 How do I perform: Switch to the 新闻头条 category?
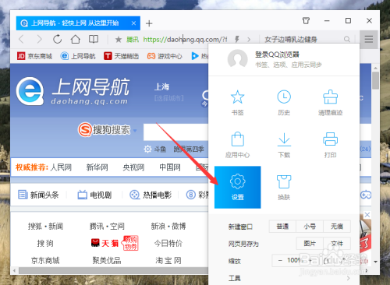(38, 195)
